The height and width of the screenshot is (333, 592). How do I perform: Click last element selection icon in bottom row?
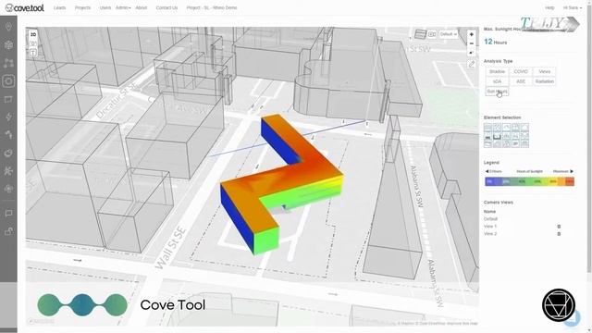point(524,144)
